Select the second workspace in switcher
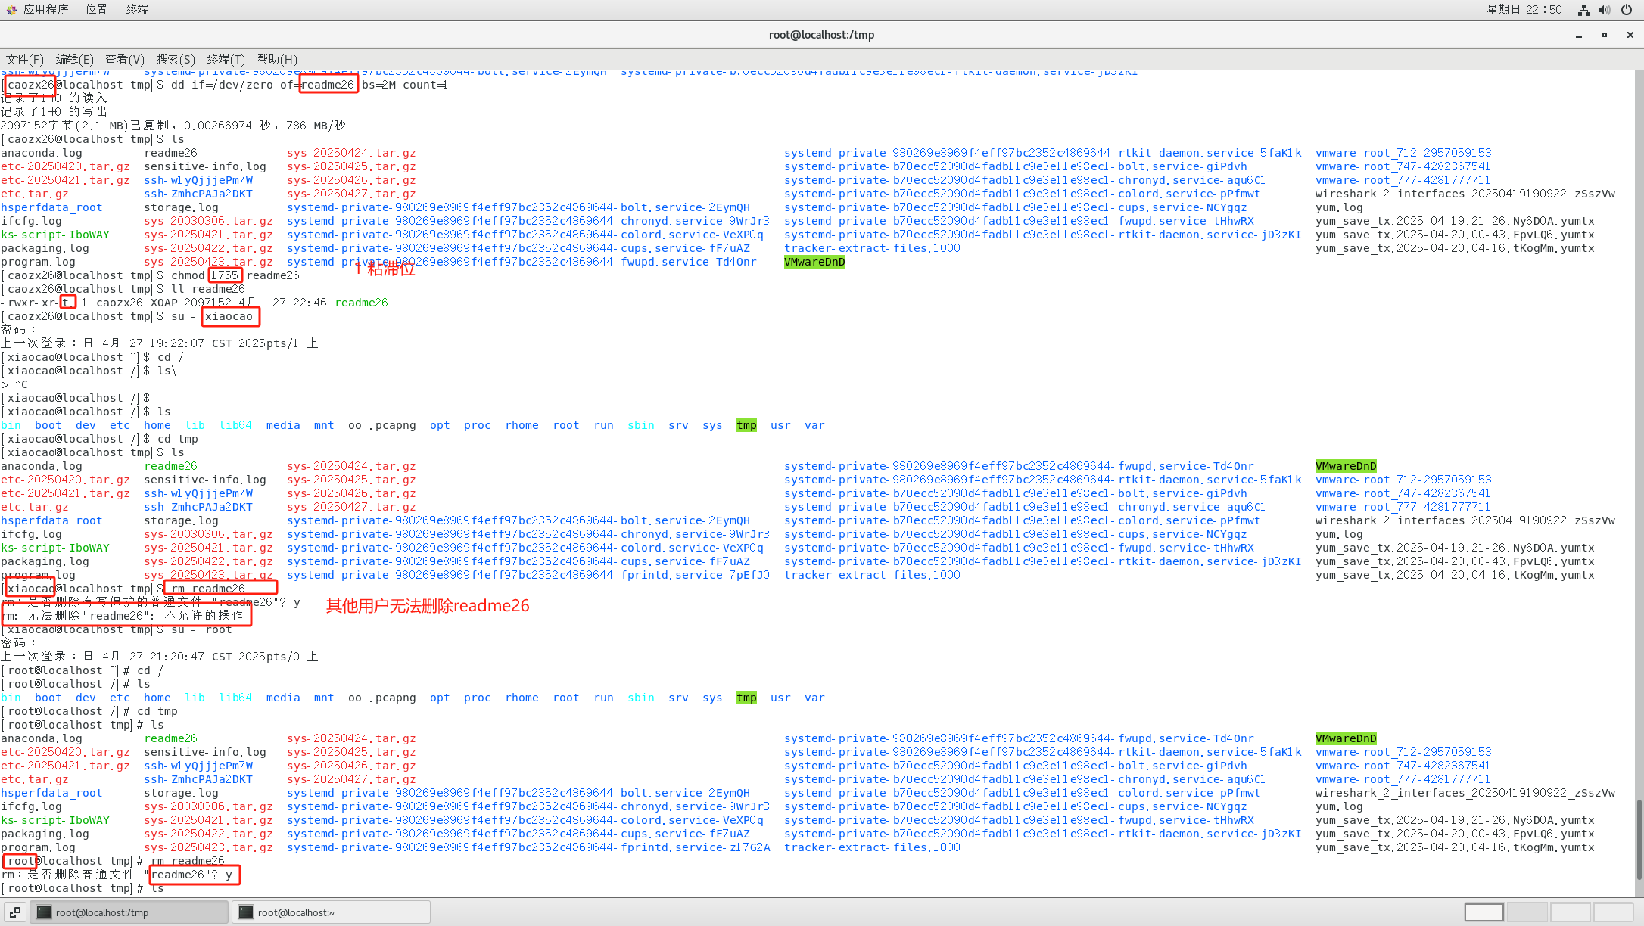Screen dimensions: 1644x926 coord(1527,912)
